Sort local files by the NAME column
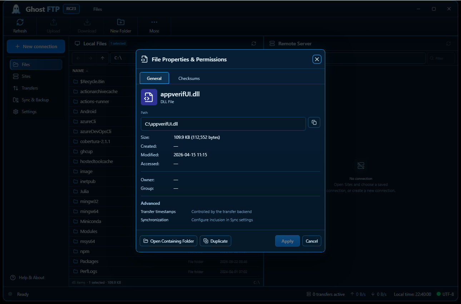The image size is (461, 304). [x=80, y=71]
